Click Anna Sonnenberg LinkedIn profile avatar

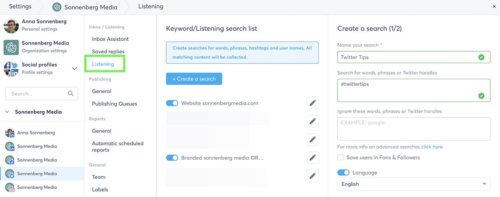(x=10, y=133)
